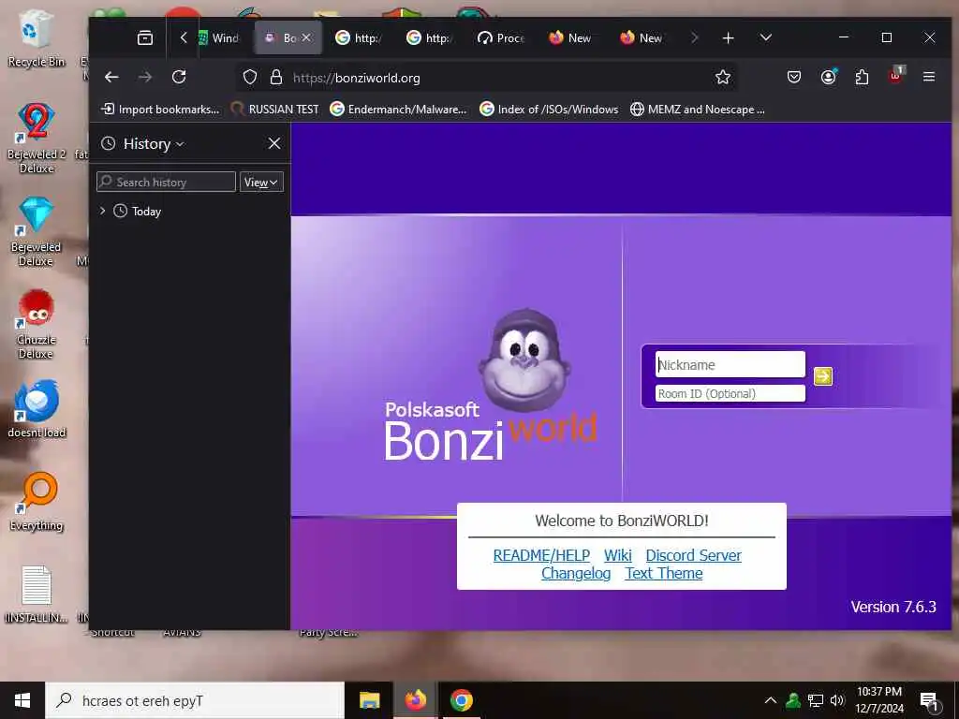View site security padlock info
This screenshot has width=959, height=719.
tap(276, 77)
